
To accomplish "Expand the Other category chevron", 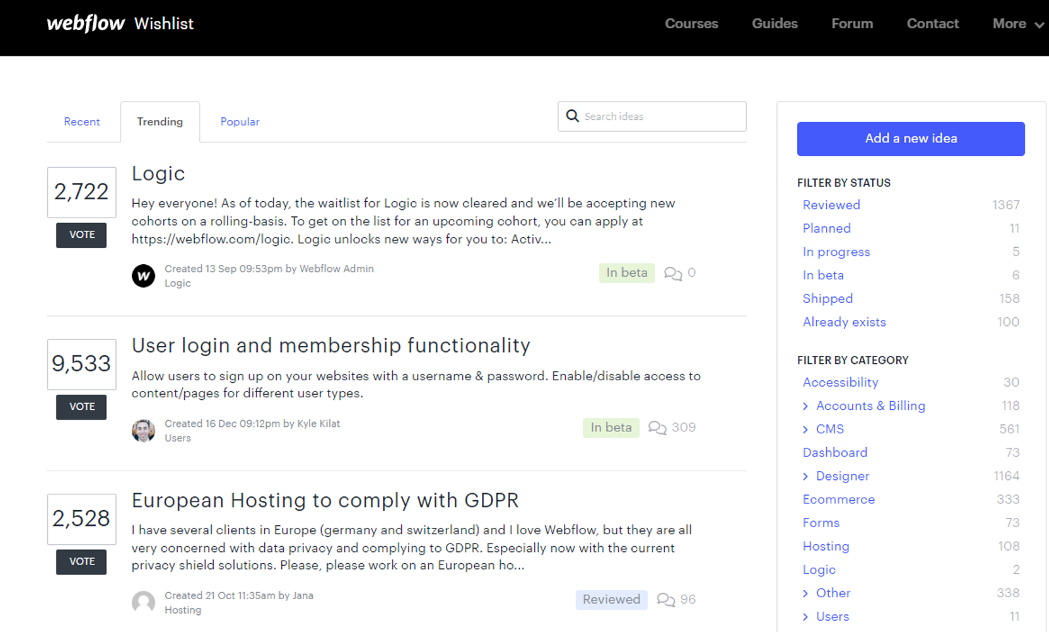I will tap(806, 593).
